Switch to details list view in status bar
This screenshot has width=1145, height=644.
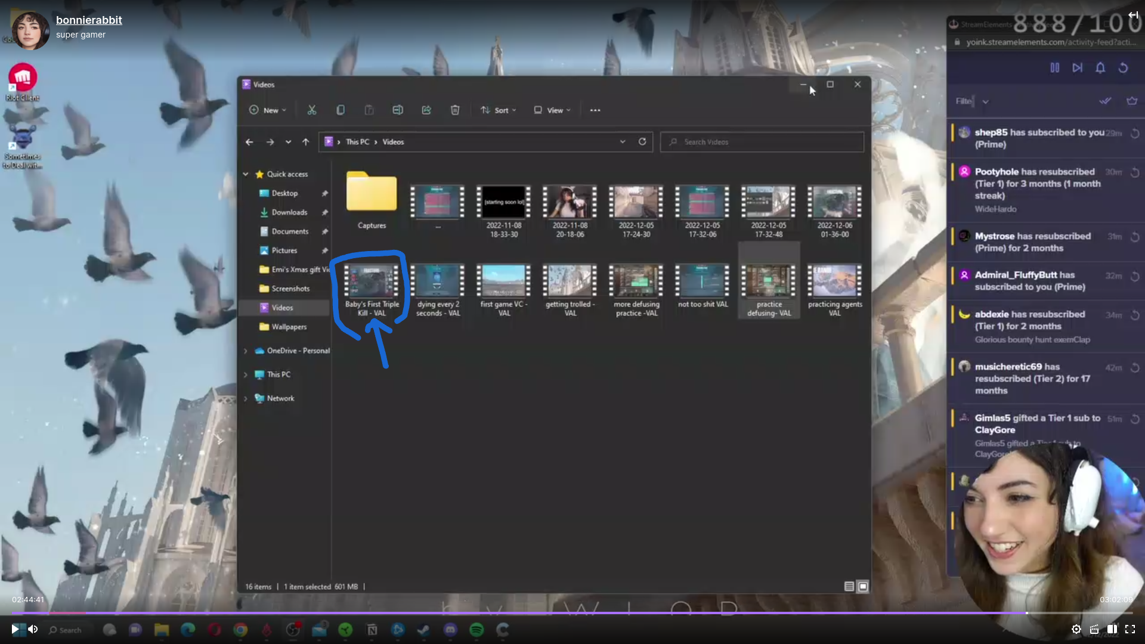click(x=849, y=587)
